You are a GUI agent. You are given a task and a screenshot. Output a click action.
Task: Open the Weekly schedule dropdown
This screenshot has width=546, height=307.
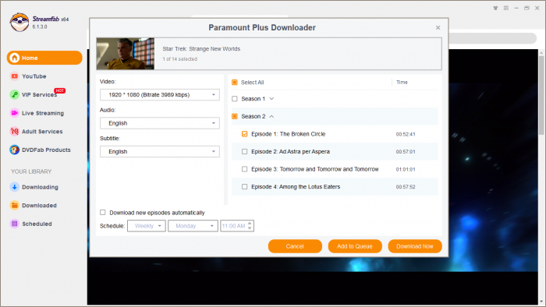[x=147, y=226]
